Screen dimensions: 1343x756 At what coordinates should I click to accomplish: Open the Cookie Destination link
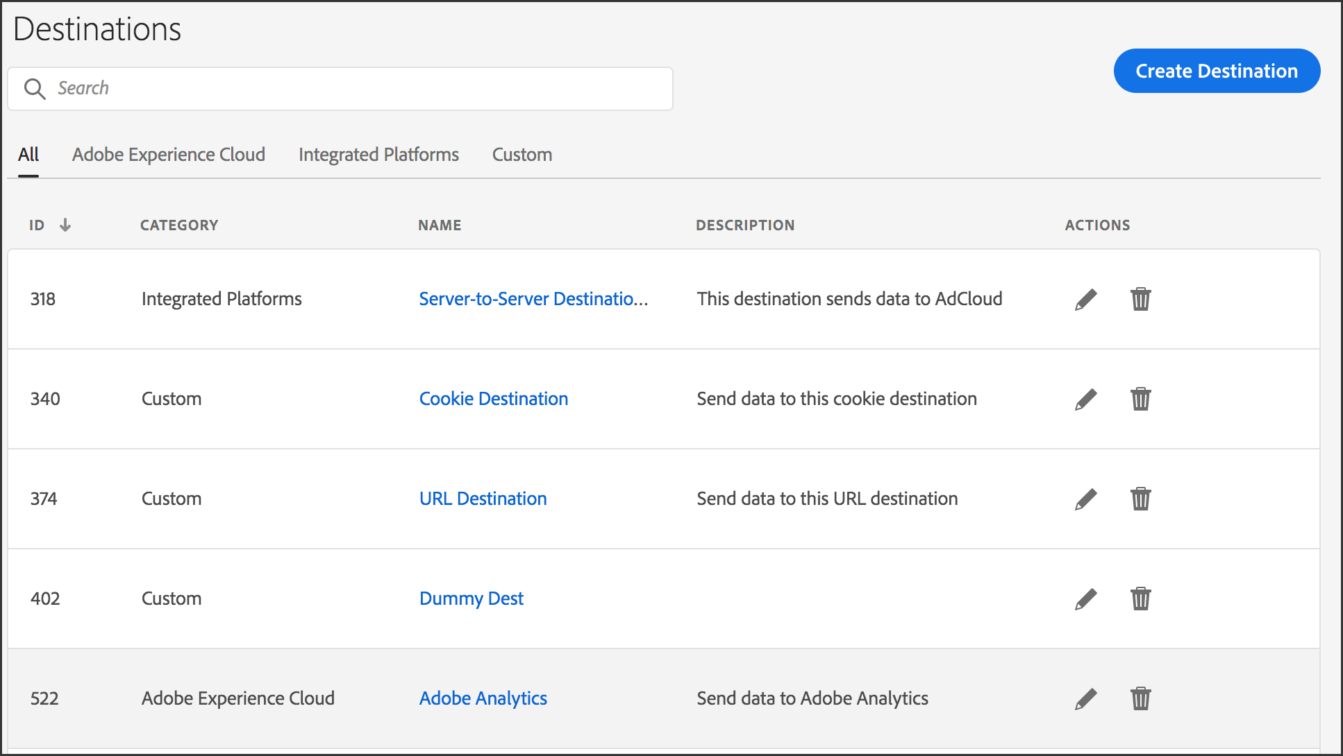[493, 399]
